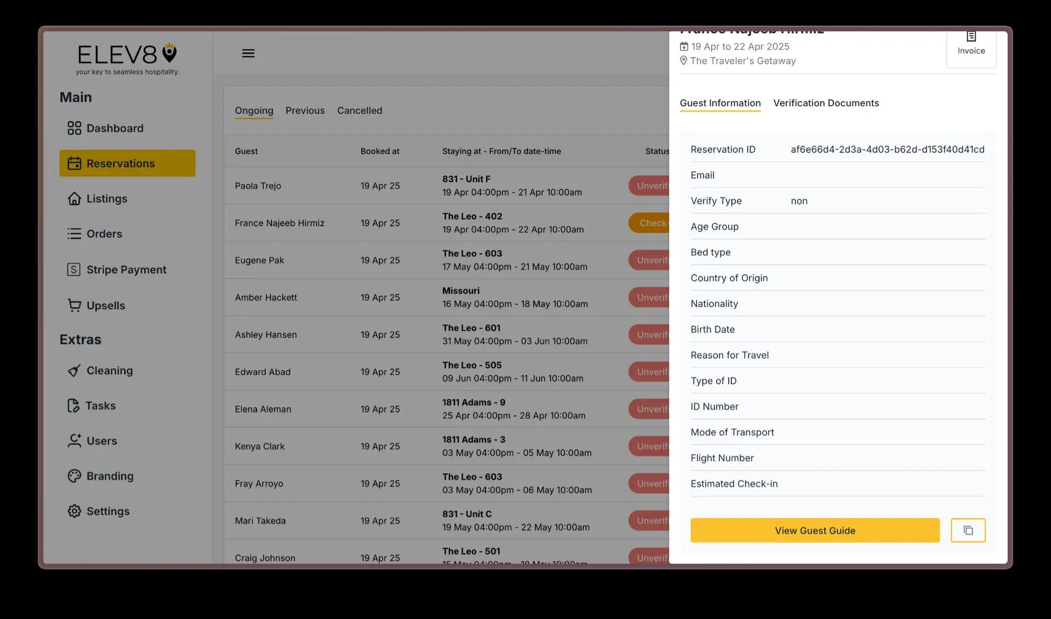Click the Invoice icon in the guest panel
Viewport: 1051px width, 619px height.
[971, 36]
